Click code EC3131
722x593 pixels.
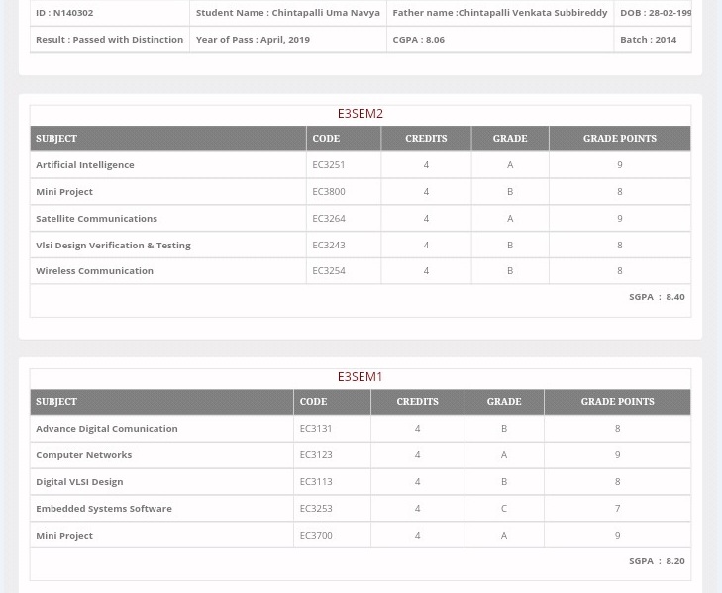[316, 429]
